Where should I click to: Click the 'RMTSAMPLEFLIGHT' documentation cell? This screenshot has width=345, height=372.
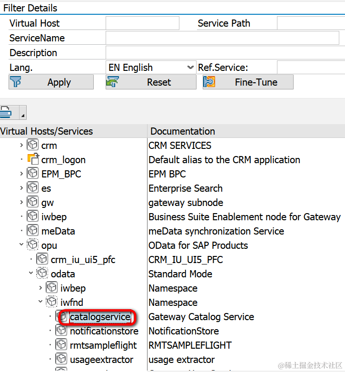[190, 345]
